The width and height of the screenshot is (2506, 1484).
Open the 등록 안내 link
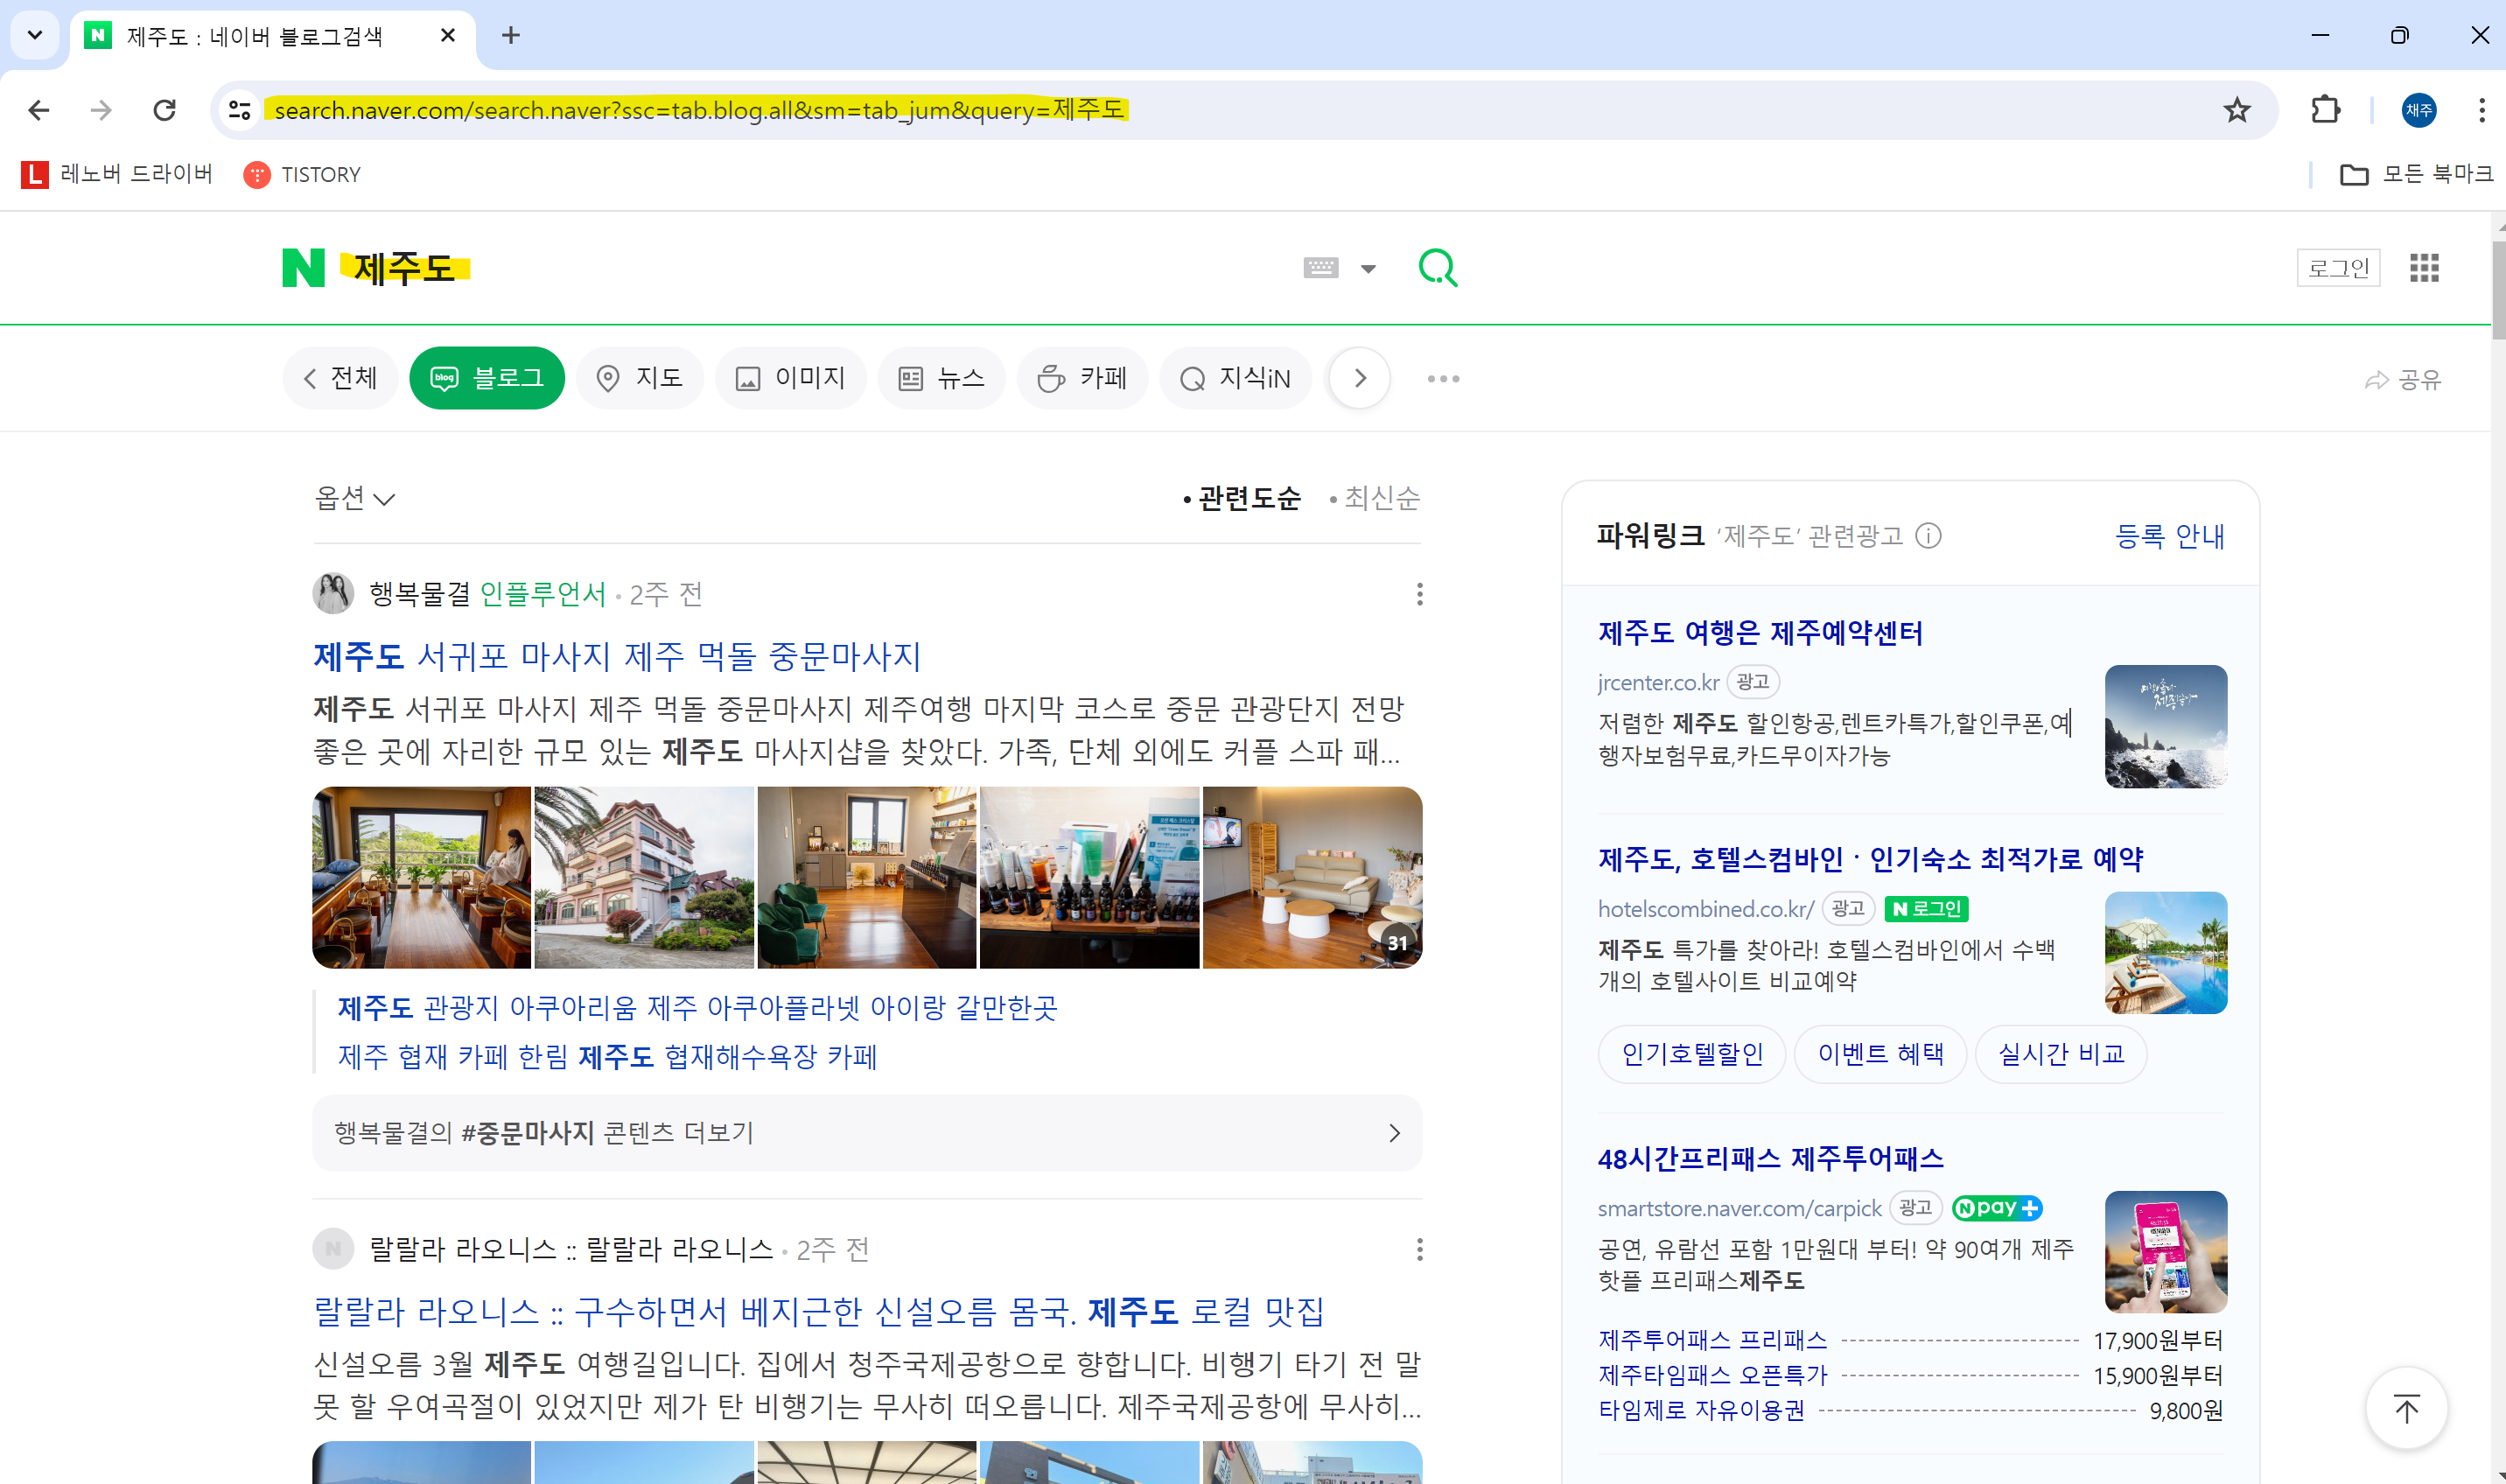coord(2170,536)
